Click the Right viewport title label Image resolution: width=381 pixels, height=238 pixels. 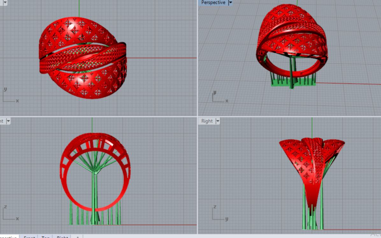click(x=207, y=121)
